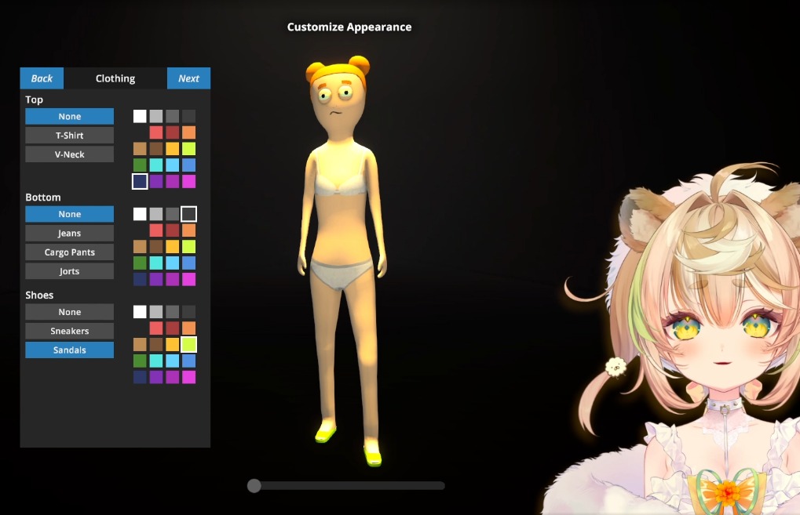Set Bottom color to light red swatch
The image size is (800, 515).
click(156, 230)
